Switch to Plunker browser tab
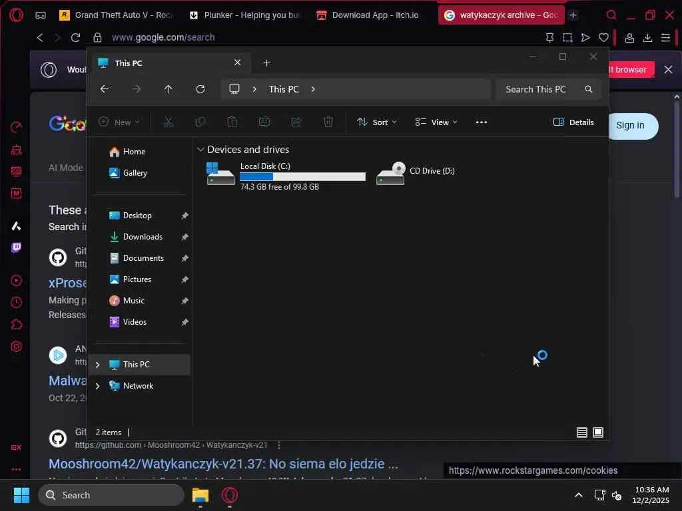The image size is (682, 511). click(245, 15)
